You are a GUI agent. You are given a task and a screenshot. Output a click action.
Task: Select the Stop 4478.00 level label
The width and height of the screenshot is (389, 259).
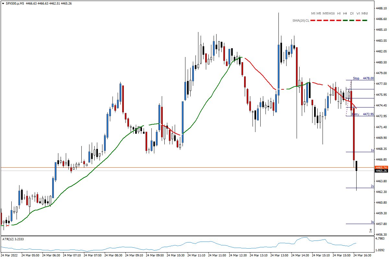pyautogui.click(x=363, y=78)
